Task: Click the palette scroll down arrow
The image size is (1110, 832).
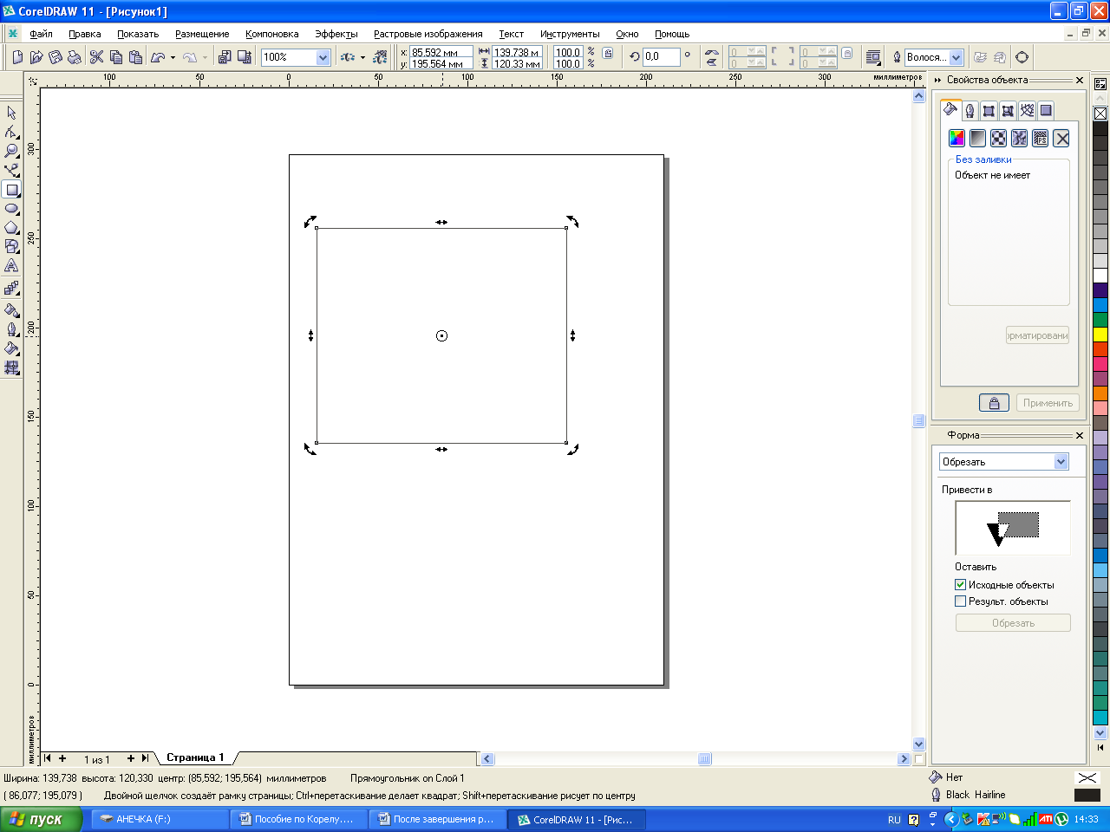Action: 1100,733
